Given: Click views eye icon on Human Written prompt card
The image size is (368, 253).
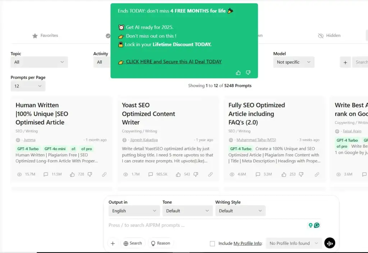Looking at the screenshot, I should tap(19, 174).
